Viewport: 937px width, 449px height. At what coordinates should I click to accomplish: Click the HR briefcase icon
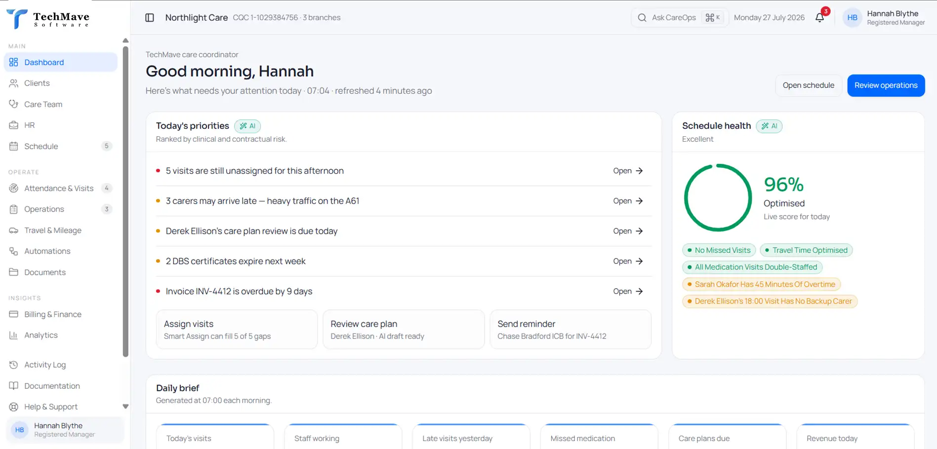coord(14,125)
